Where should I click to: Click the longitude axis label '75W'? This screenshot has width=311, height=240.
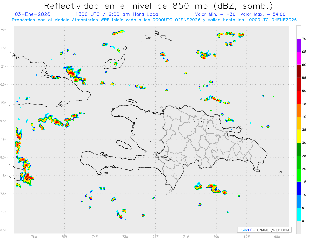[65, 236]
